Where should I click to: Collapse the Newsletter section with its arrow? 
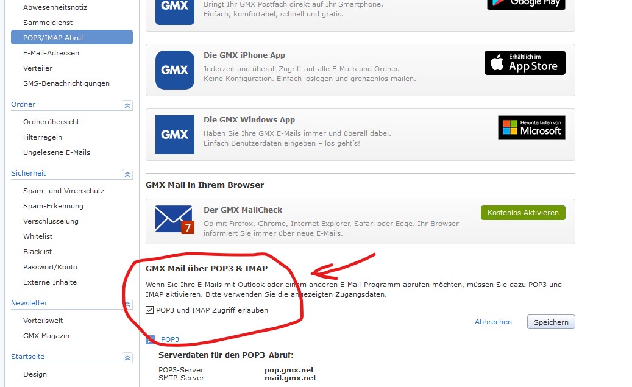coord(127,304)
